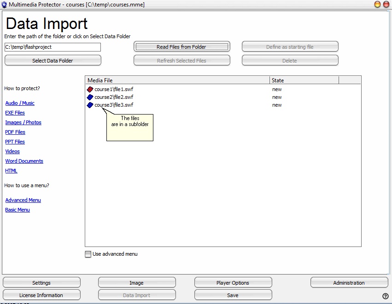392x304 pixels.
Task: Open the Audio / Music help link
Action: coord(20,103)
